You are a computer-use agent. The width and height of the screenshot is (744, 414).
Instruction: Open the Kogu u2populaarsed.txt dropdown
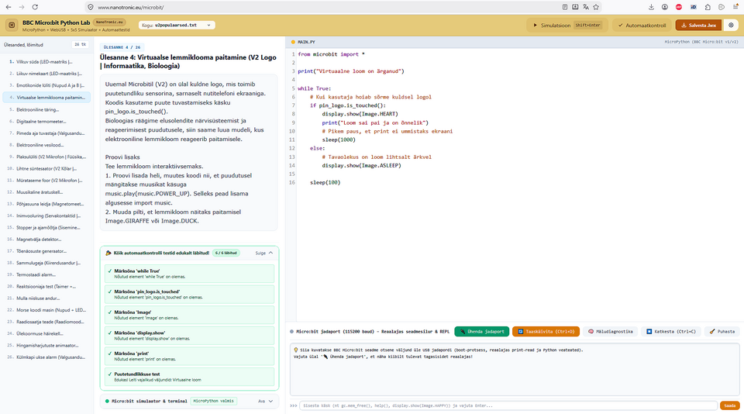177,25
